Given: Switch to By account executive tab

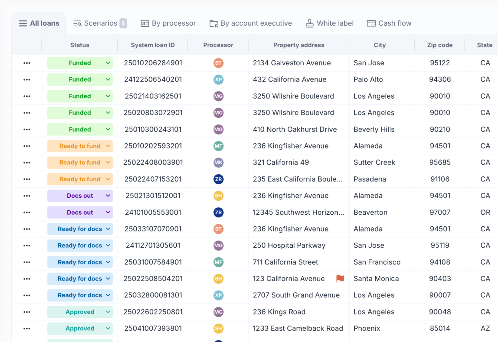Looking at the screenshot, I should (251, 23).
